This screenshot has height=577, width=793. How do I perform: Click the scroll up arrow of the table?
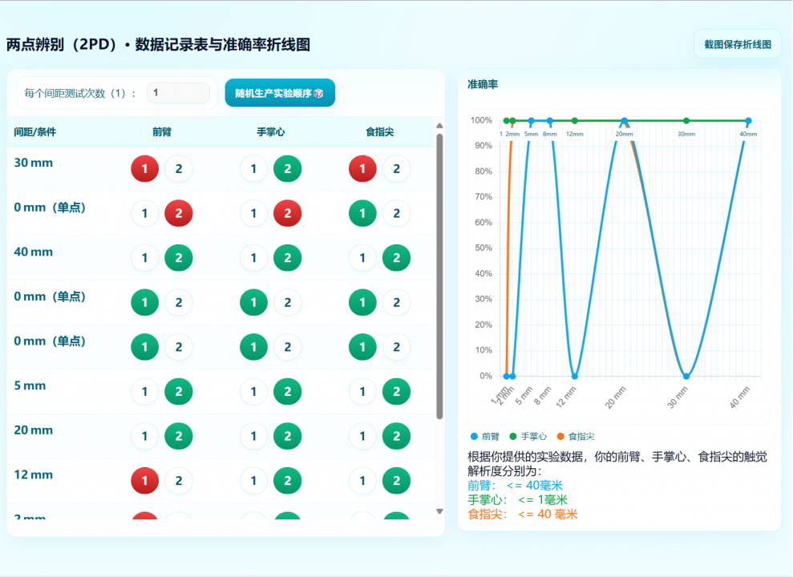coord(439,126)
